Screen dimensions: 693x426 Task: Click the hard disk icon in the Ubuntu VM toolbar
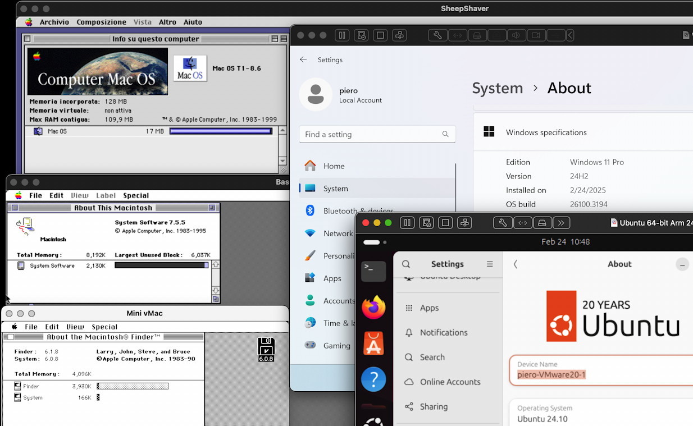click(x=542, y=223)
